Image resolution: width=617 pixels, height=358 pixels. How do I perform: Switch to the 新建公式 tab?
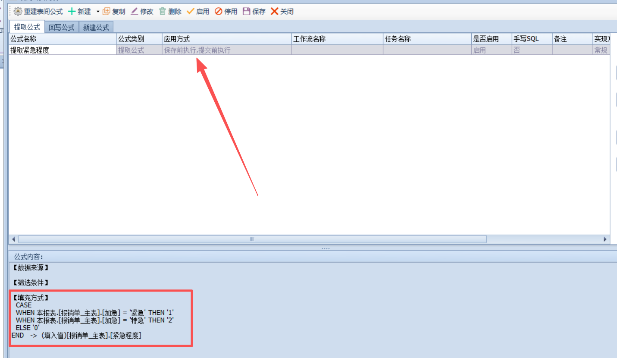point(96,27)
